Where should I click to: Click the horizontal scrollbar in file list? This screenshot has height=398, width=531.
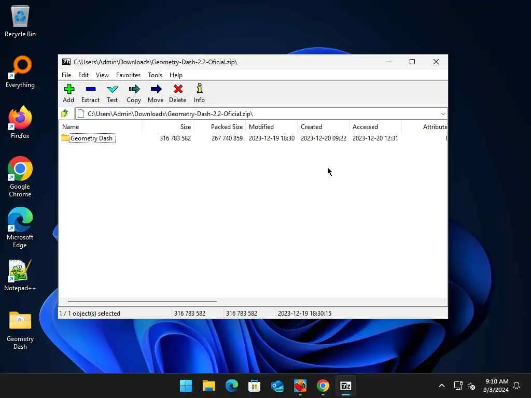click(x=142, y=301)
